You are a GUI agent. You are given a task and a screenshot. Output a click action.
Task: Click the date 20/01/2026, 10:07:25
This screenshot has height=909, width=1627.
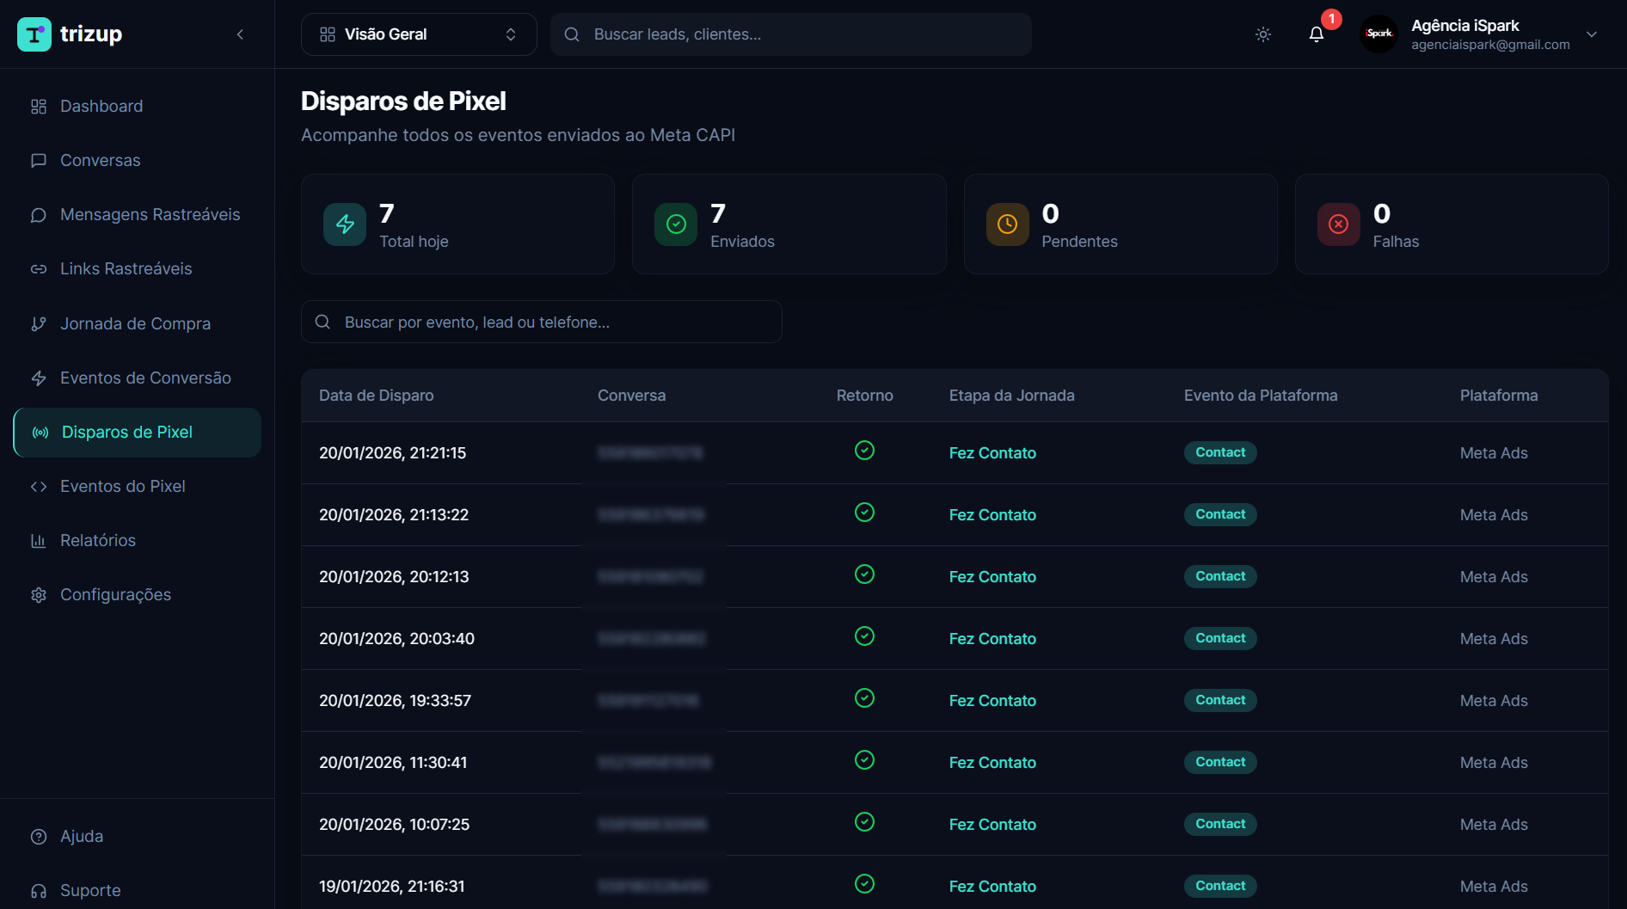pyautogui.click(x=395, y=825)
